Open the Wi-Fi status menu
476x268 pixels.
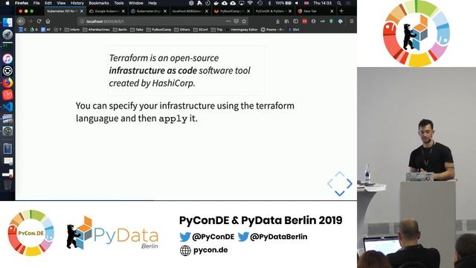[x=250, y=3]
